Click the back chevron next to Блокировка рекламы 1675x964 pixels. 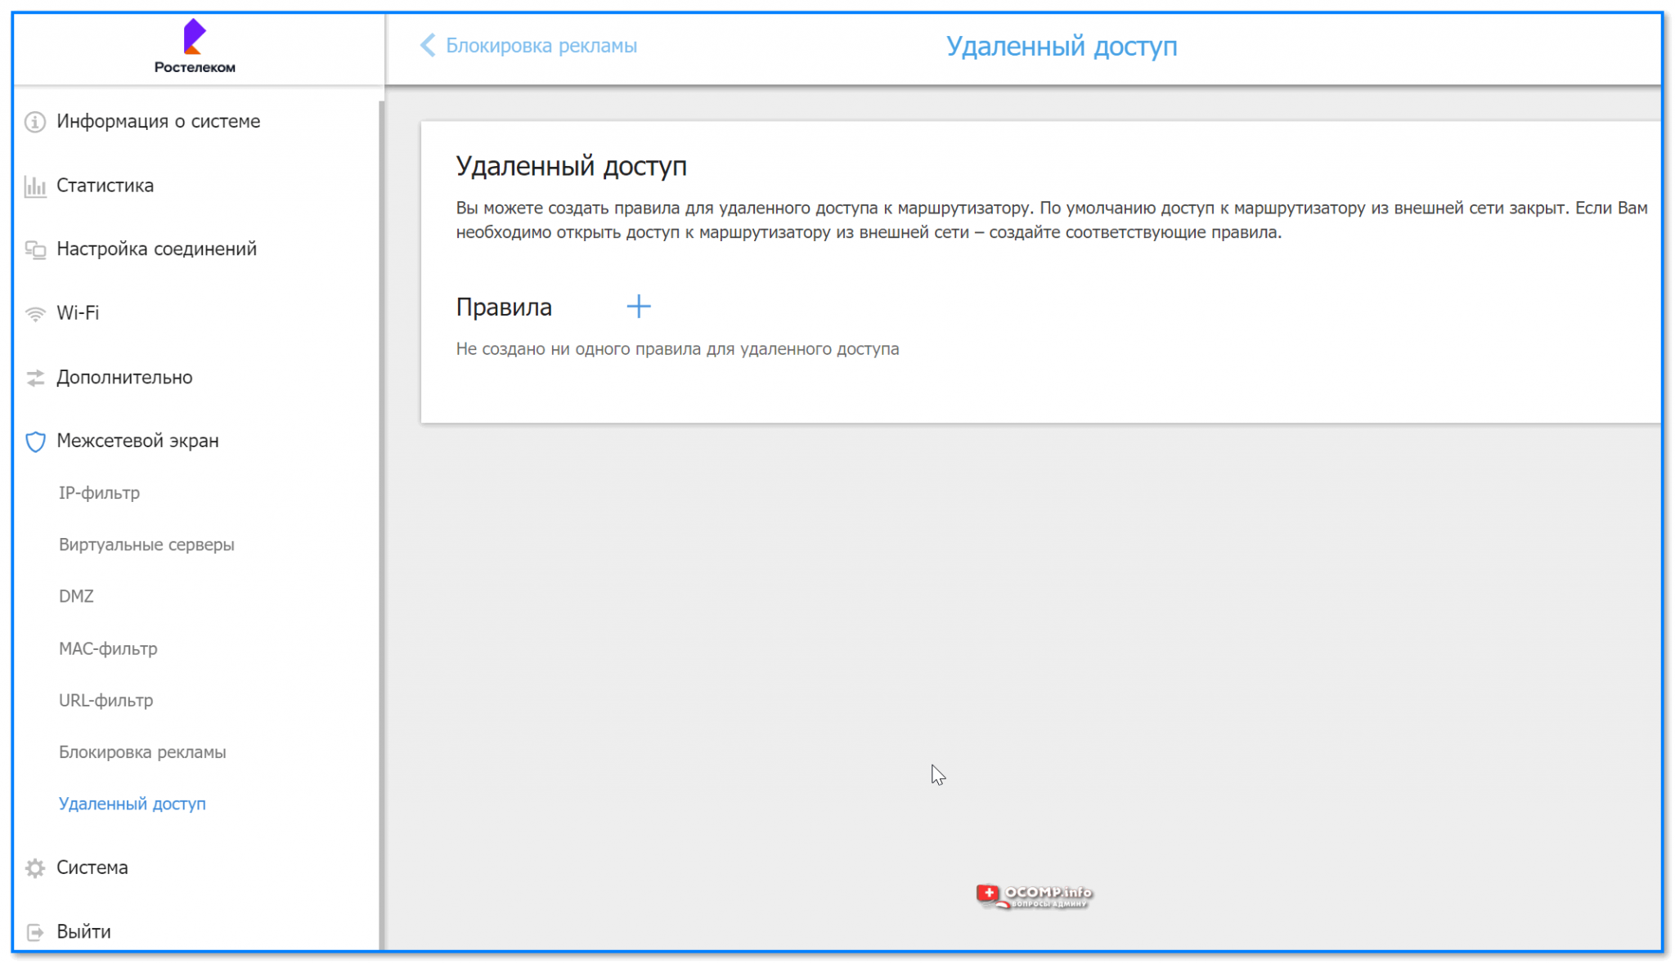[x=428, y=45]
